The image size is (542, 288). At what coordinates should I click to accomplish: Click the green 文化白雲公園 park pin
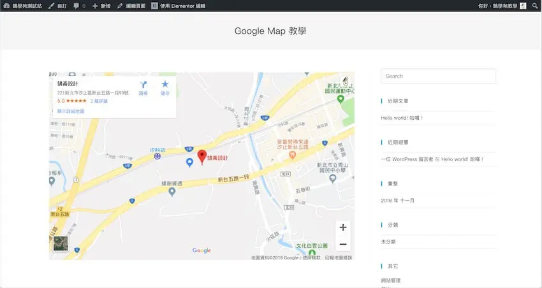[x=312, y=252]
